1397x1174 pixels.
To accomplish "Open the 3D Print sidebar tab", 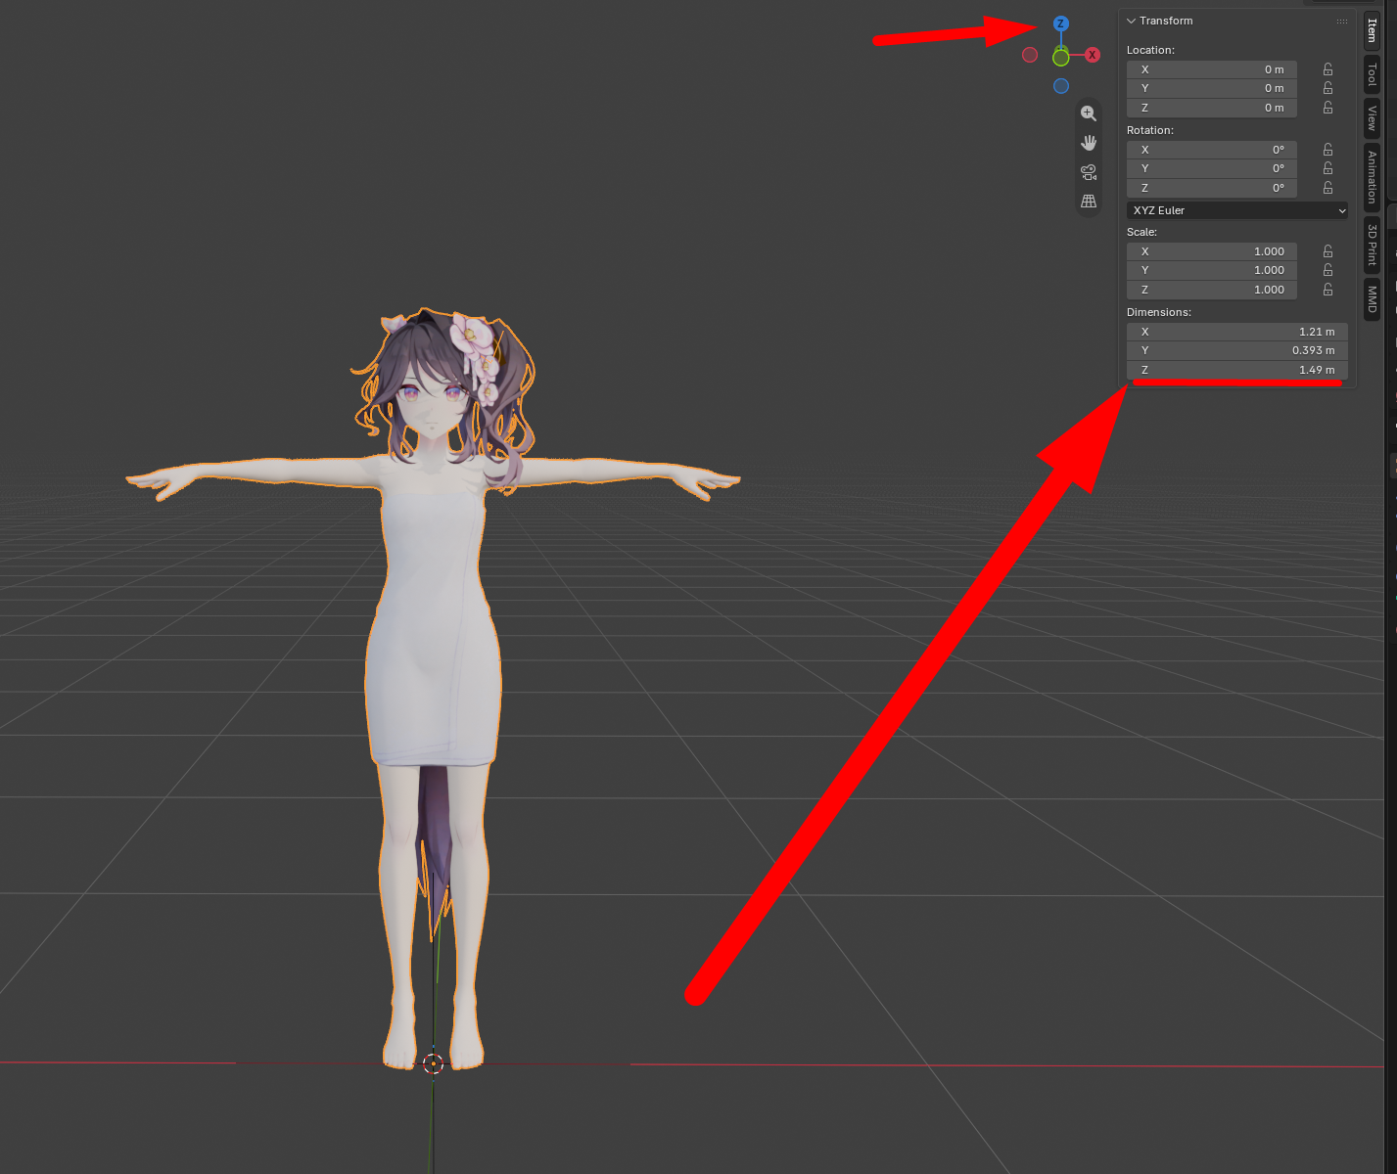I will [x=1372, y=245].
